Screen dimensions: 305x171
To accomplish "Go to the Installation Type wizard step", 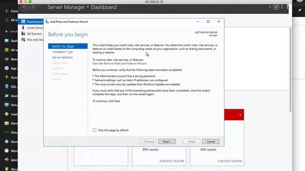I will pyautogui.click(x=62, y=52).
